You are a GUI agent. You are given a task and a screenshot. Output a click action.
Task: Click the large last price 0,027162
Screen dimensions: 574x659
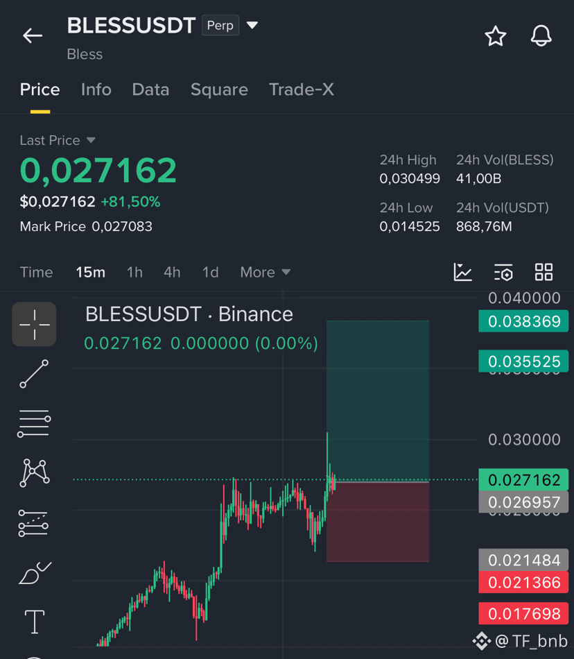(98, 170)
